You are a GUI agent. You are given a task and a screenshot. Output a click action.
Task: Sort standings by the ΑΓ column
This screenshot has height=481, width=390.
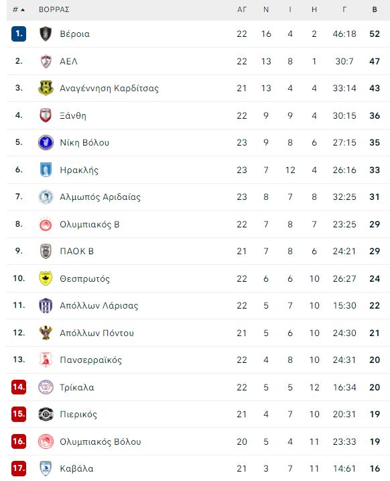tap(242, 9)
